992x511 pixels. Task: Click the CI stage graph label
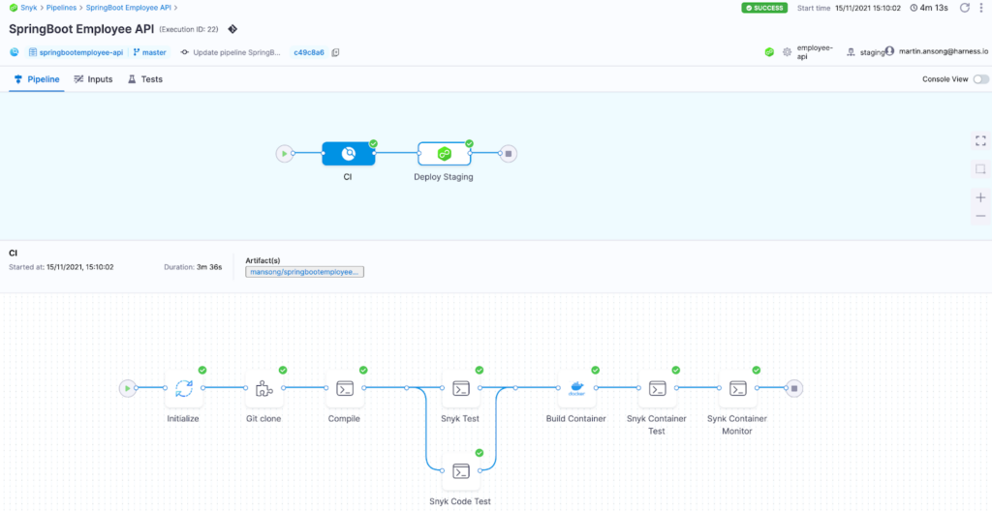coord(348,177)
